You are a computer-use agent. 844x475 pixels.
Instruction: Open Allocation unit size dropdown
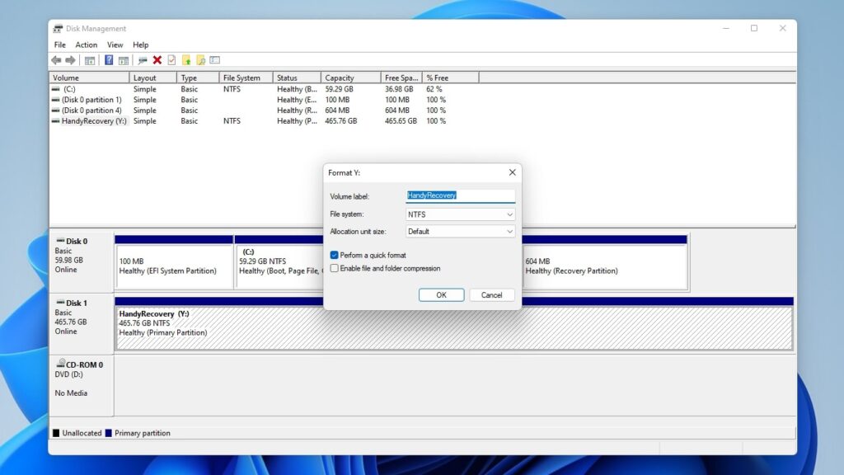(x=460, y=232)
